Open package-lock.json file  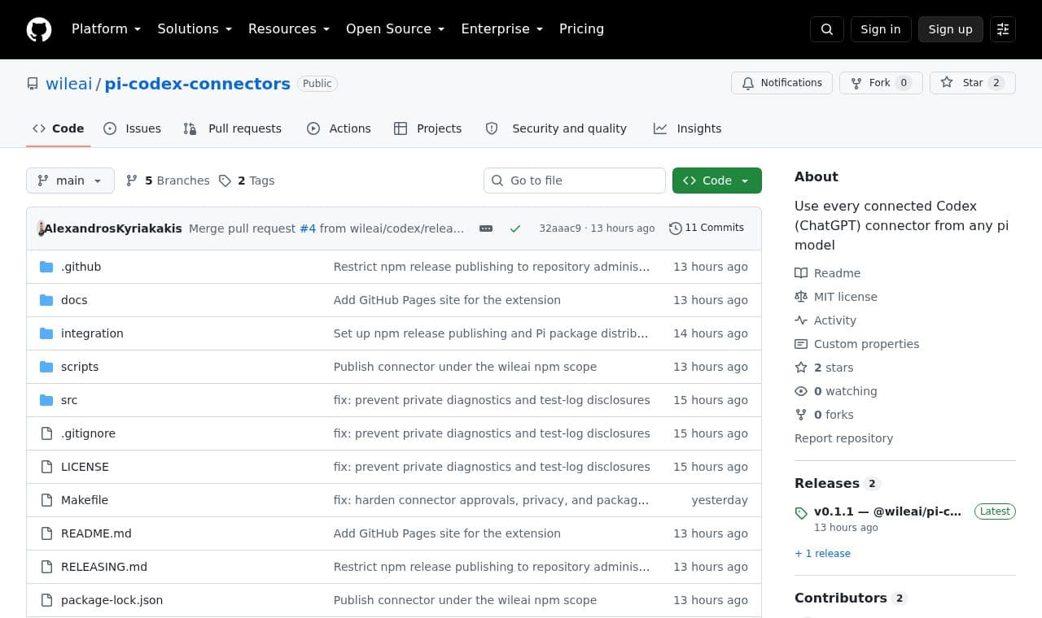[112, 600]
